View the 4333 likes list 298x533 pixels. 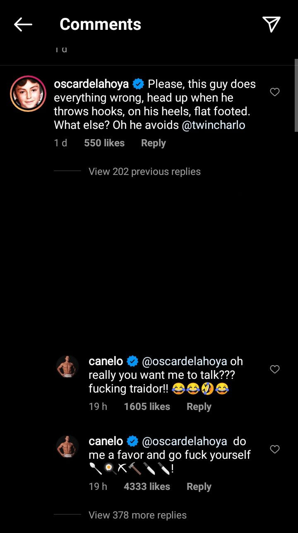[147, 487]
